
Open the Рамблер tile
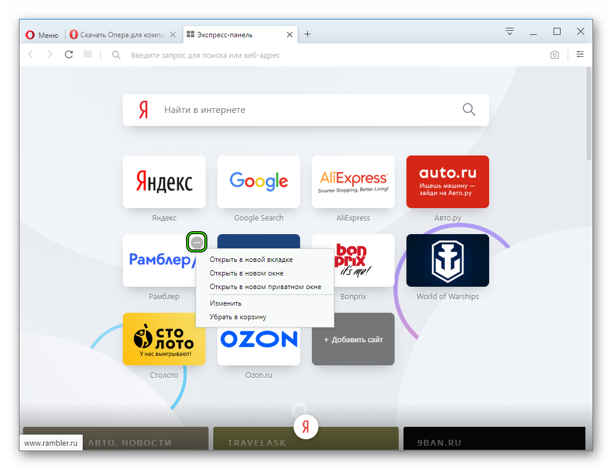pos(159,261)
